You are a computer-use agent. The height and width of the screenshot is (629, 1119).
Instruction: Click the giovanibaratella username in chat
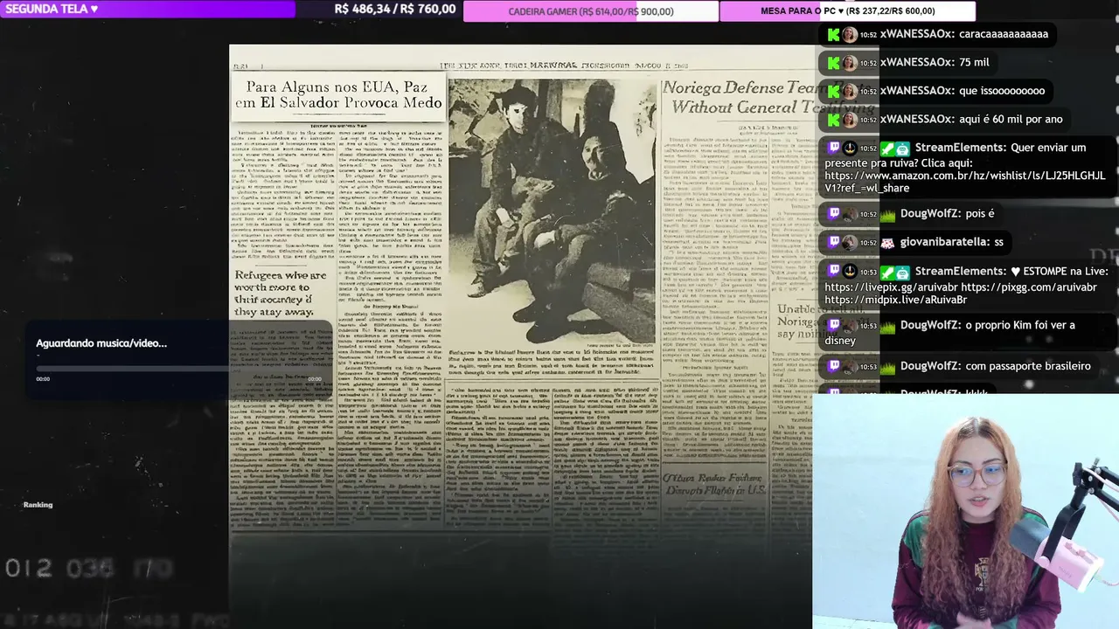[943, 242]
